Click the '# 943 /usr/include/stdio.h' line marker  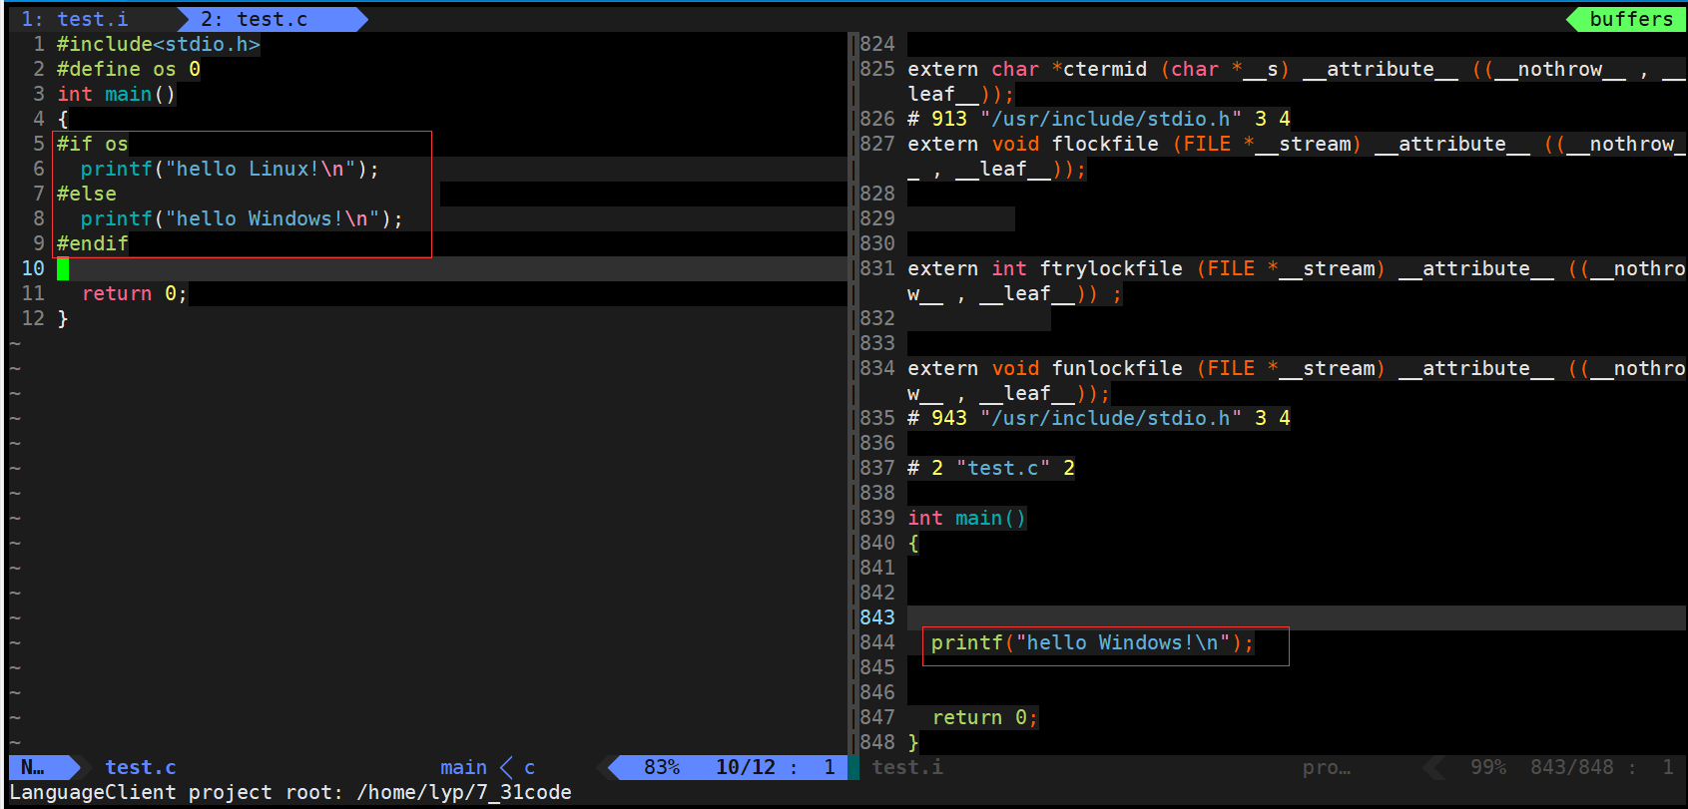coord(1098,418)
